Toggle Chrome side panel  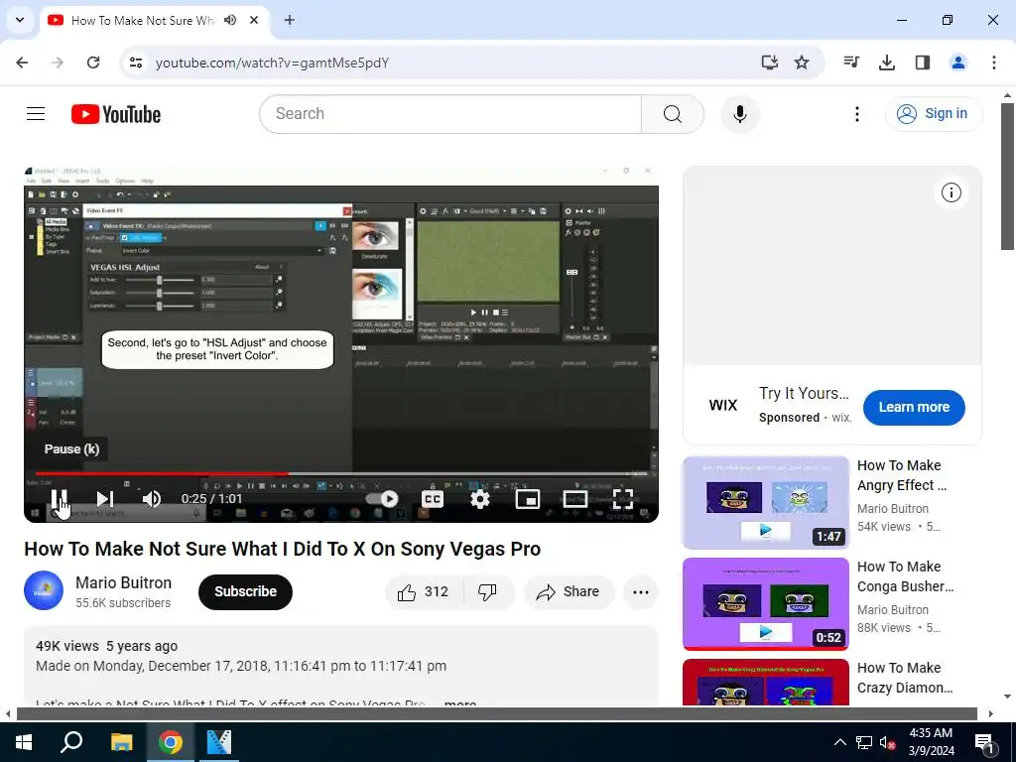click(x=922, y=63)
